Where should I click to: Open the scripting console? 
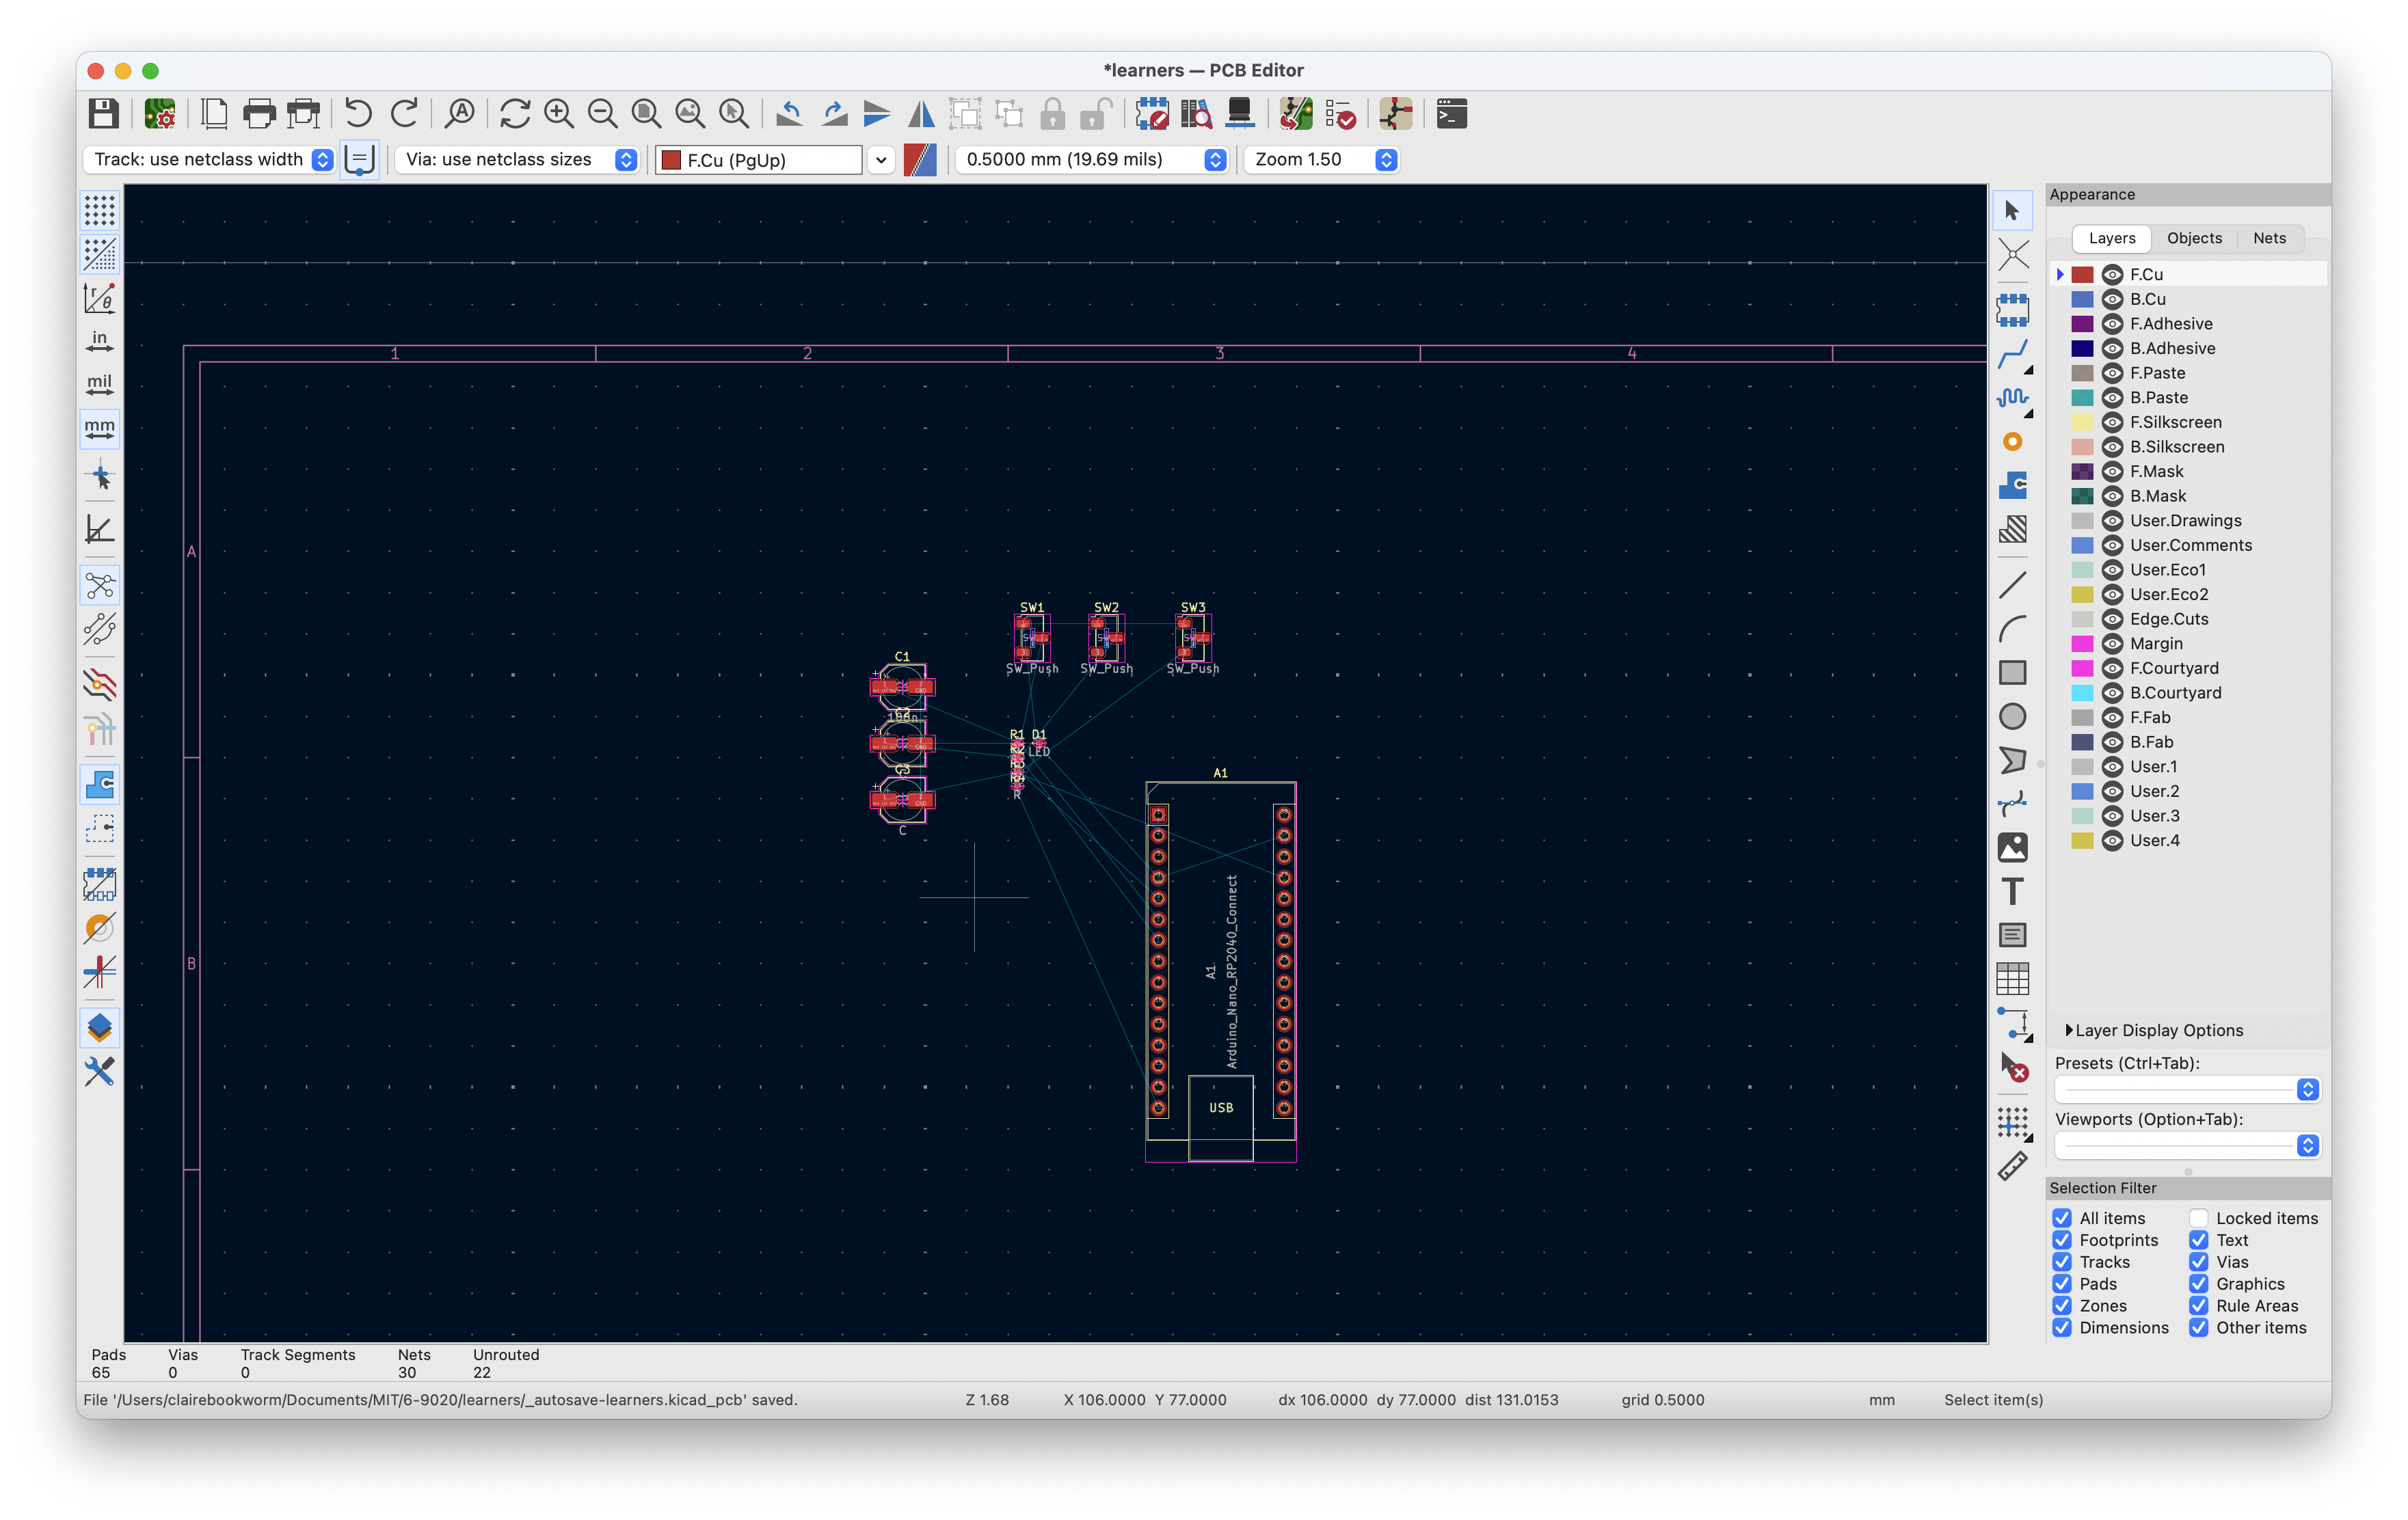(x=1451, y=113)
